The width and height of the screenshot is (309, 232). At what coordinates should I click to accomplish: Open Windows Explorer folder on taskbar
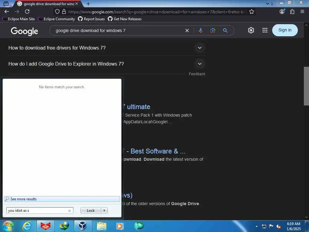101,226
